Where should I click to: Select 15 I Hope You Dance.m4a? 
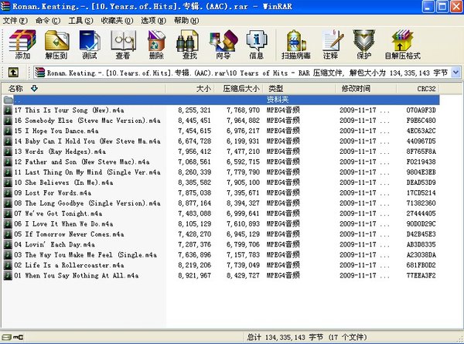click(56, 131)
